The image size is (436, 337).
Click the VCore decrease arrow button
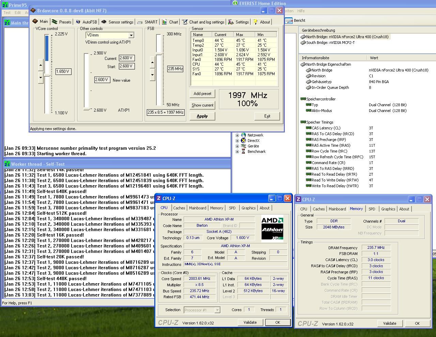click(x=41, y=77)
